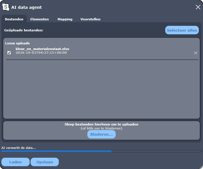Click the Selecteer alles button
Screen dimensions: 203x169
182,30
